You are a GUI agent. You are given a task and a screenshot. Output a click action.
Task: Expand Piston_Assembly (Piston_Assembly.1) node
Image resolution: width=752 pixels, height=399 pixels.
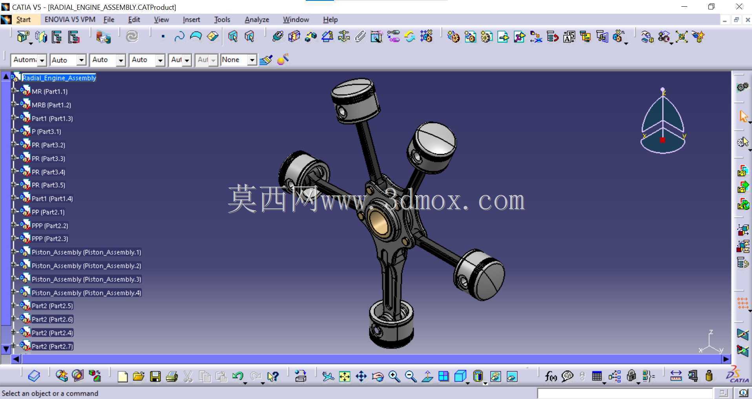point(13,252)
